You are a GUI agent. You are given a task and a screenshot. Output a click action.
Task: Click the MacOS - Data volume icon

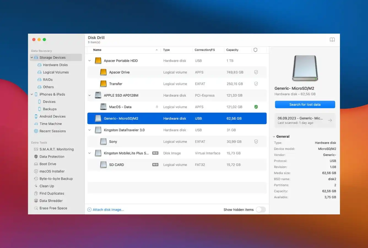tap(103, 107)
